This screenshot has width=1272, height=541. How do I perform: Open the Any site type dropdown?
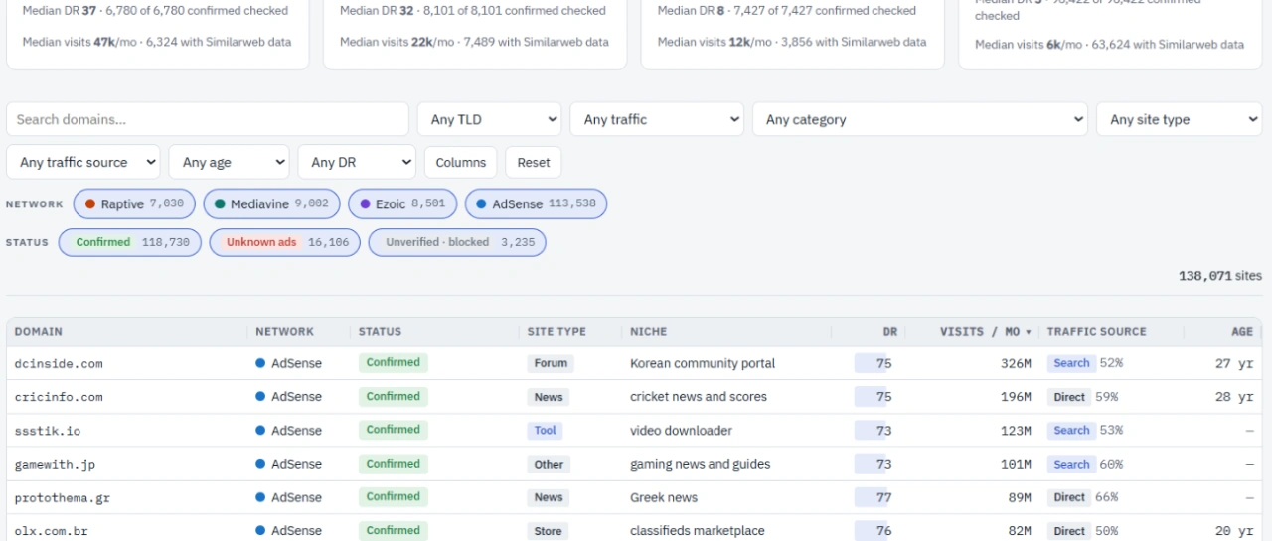[1179, 119]
